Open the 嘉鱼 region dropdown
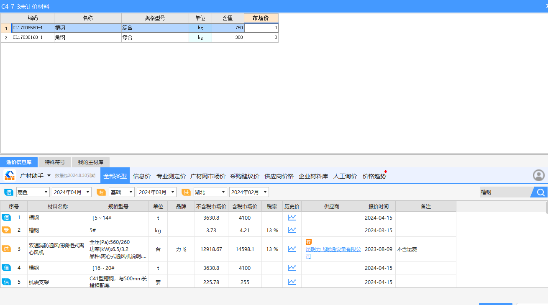Screen dimensions: 548x305 point(33,192)
